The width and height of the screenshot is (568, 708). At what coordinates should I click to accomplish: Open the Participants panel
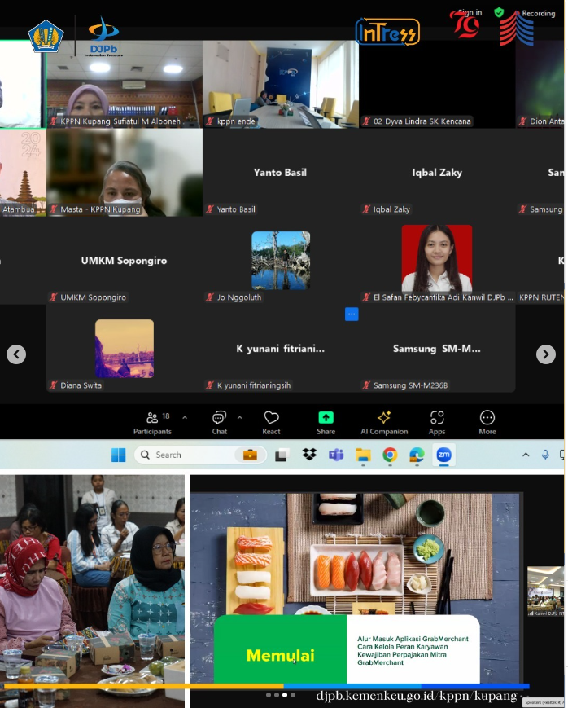coord(152,421)
